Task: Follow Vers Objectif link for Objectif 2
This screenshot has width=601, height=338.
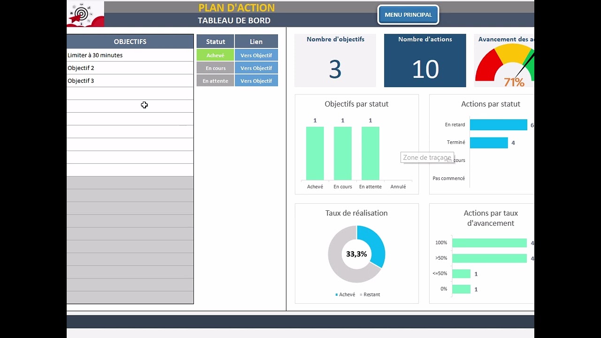Action: pyautogui.click(x=256, y=68)
